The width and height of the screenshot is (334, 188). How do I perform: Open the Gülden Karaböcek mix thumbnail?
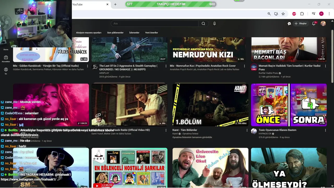(51, 49)
